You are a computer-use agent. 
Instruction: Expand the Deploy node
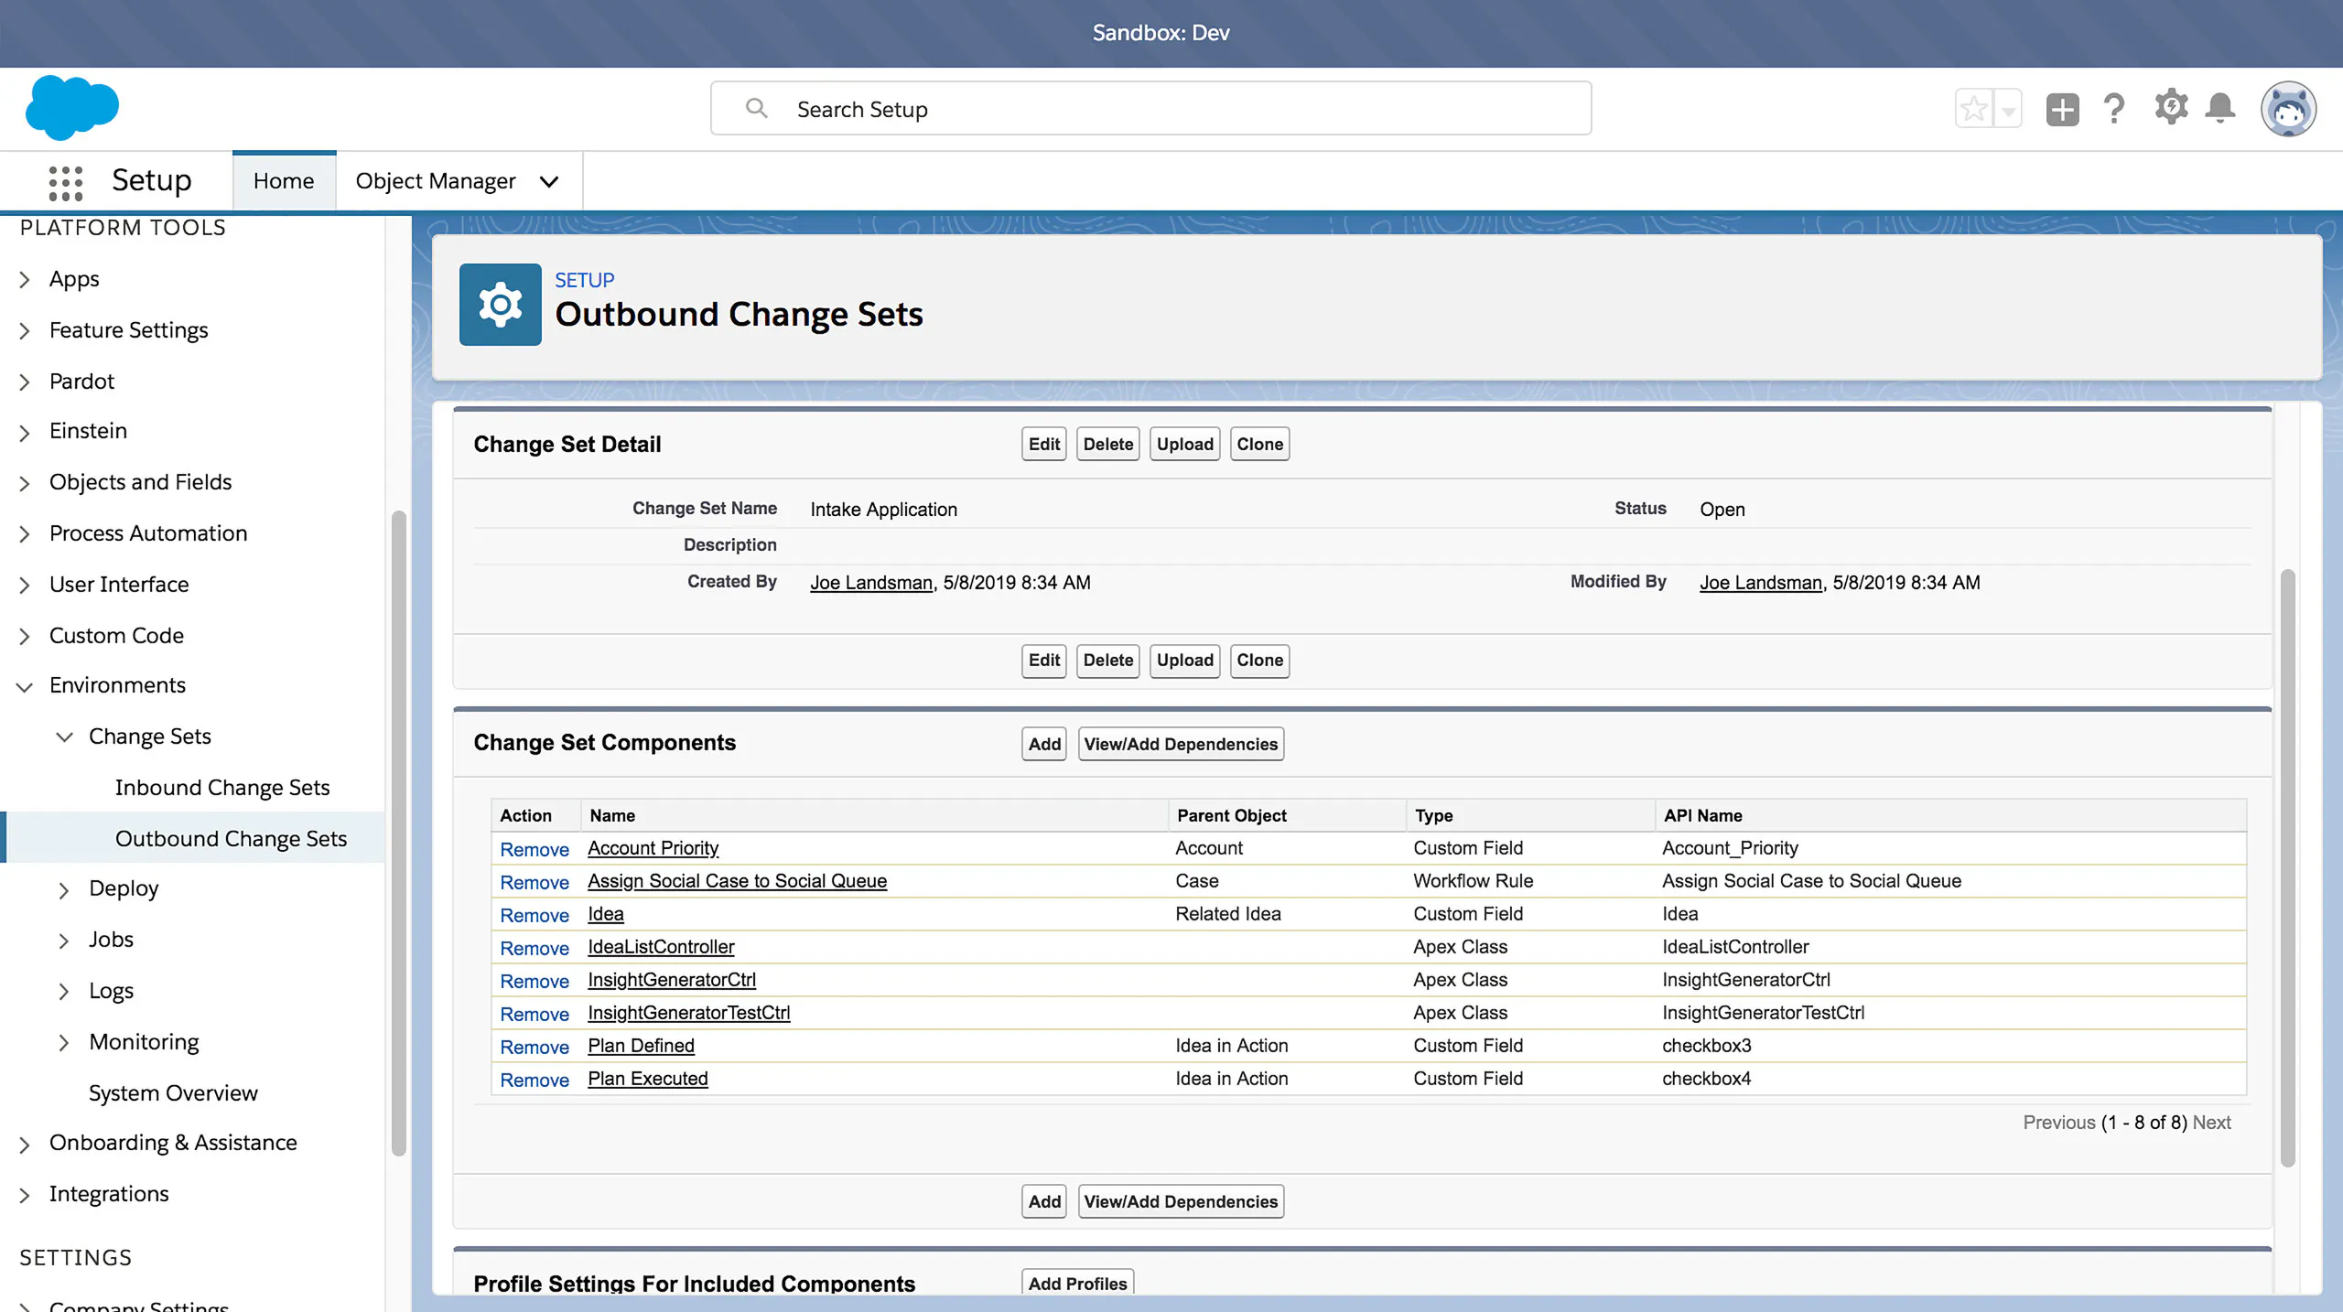[x=63, y=890]
